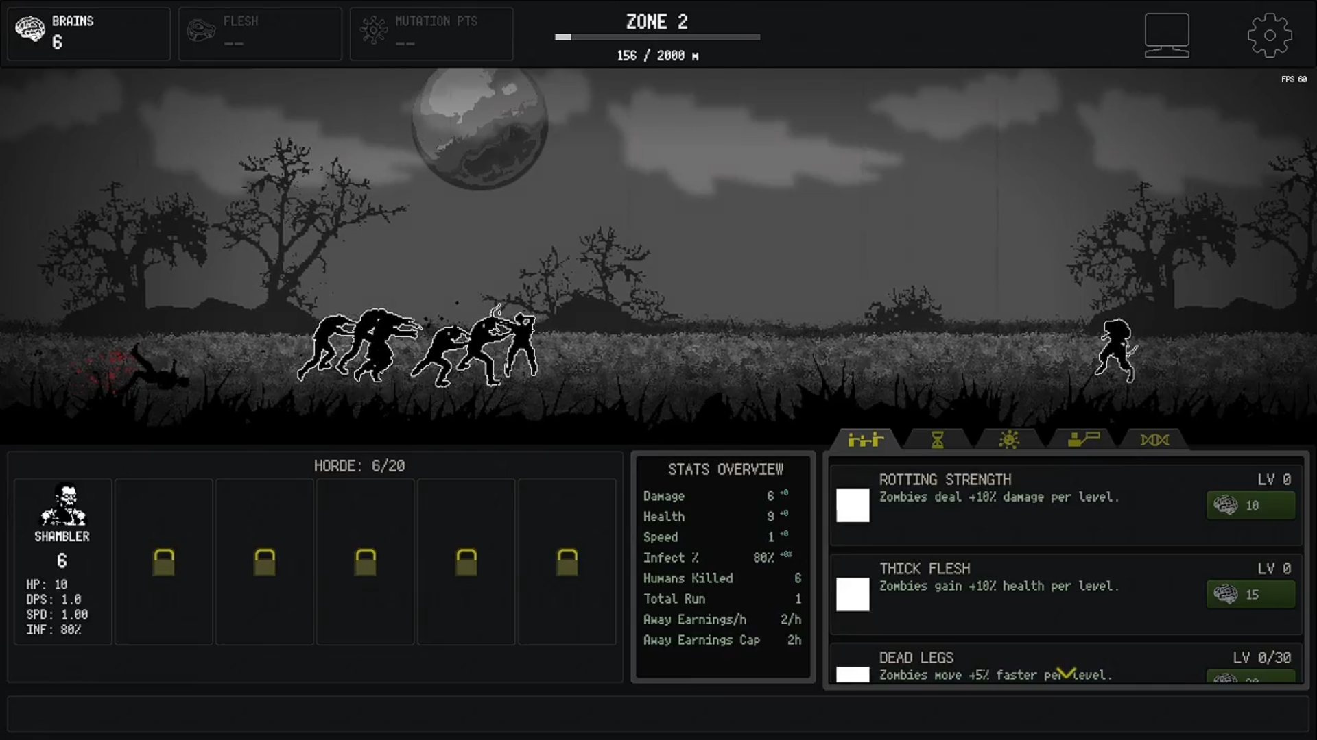Click the 'STATS OVERVIEW' heading
Image resolution: width=1317 pixels, height=740 pixels.
coord(725,469)
